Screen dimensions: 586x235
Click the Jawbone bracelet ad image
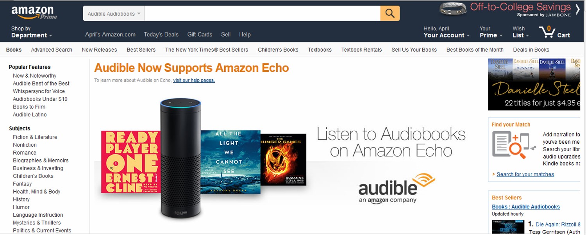pos(453,9)
